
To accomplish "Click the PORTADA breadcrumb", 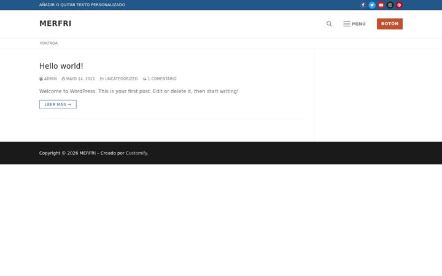I will (48, 43).
